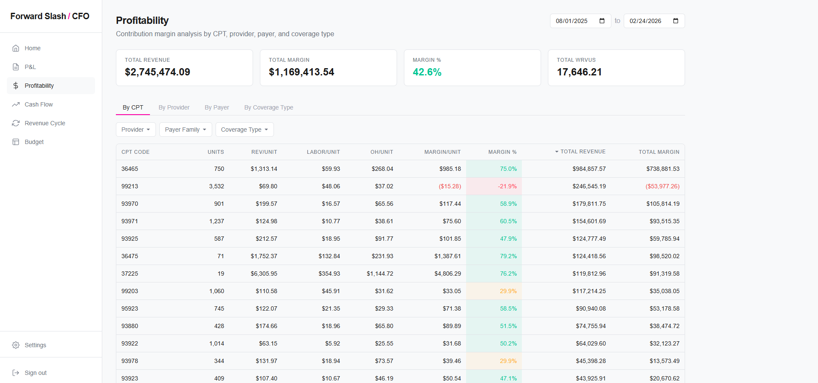Sort table by REV/UNIT column header

pyautogui.click(x=264, y=152)
